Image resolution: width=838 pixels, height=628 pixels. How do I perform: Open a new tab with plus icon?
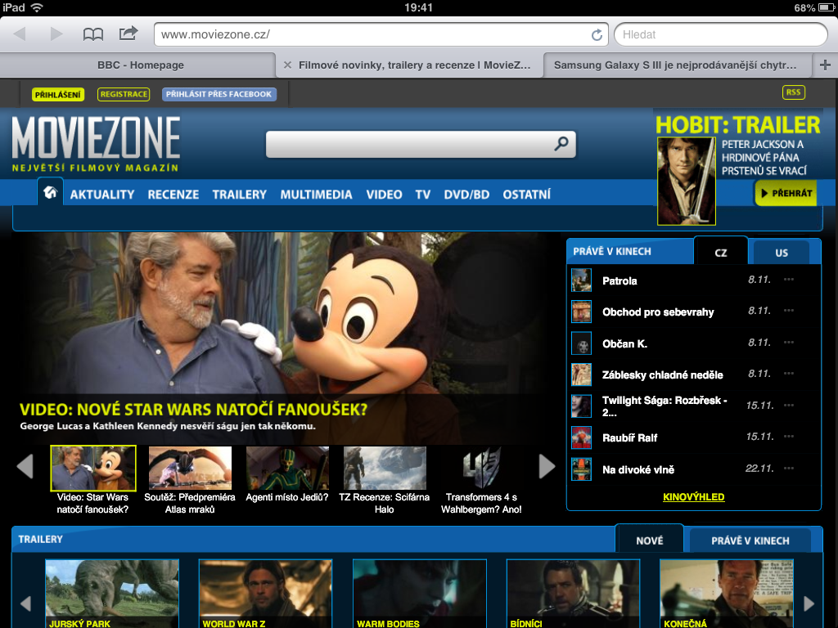[x=825, y=65]
